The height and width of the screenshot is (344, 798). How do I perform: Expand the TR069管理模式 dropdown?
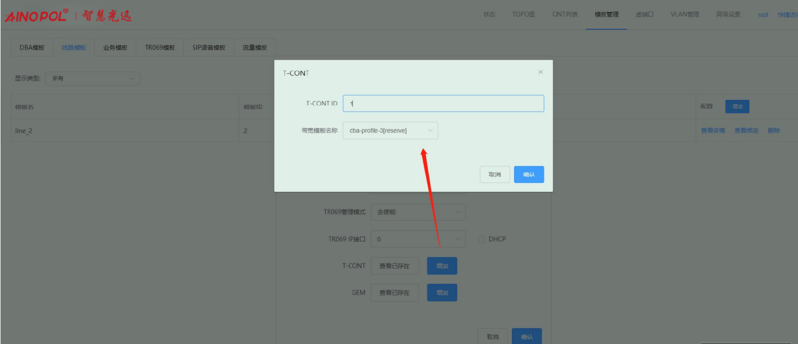[x=418, y=212]
